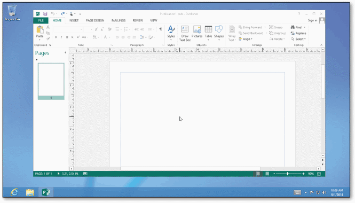This screenshot has width=355, height=203.
Task: Toggle Italic formatting
Action: [61, 37]
